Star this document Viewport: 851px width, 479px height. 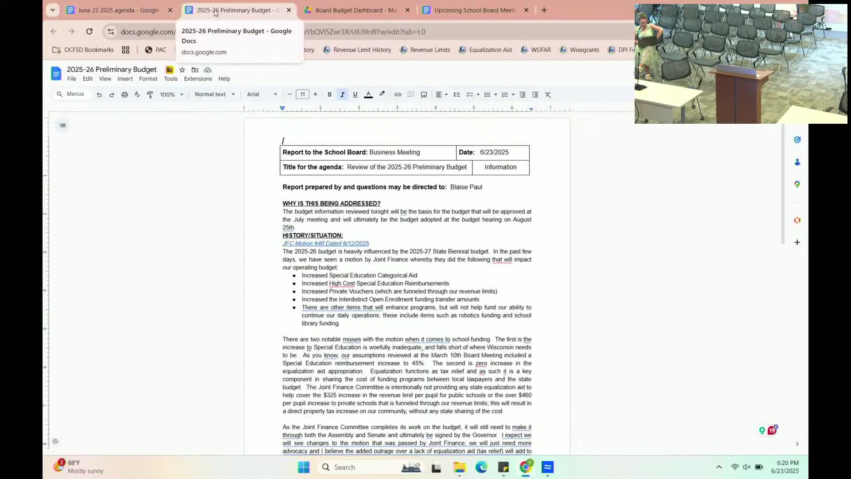182,70
